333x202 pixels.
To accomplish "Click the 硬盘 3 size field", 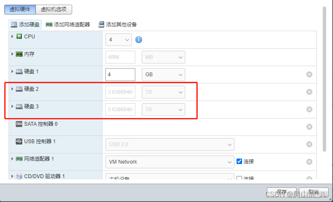I will point(120,110).
